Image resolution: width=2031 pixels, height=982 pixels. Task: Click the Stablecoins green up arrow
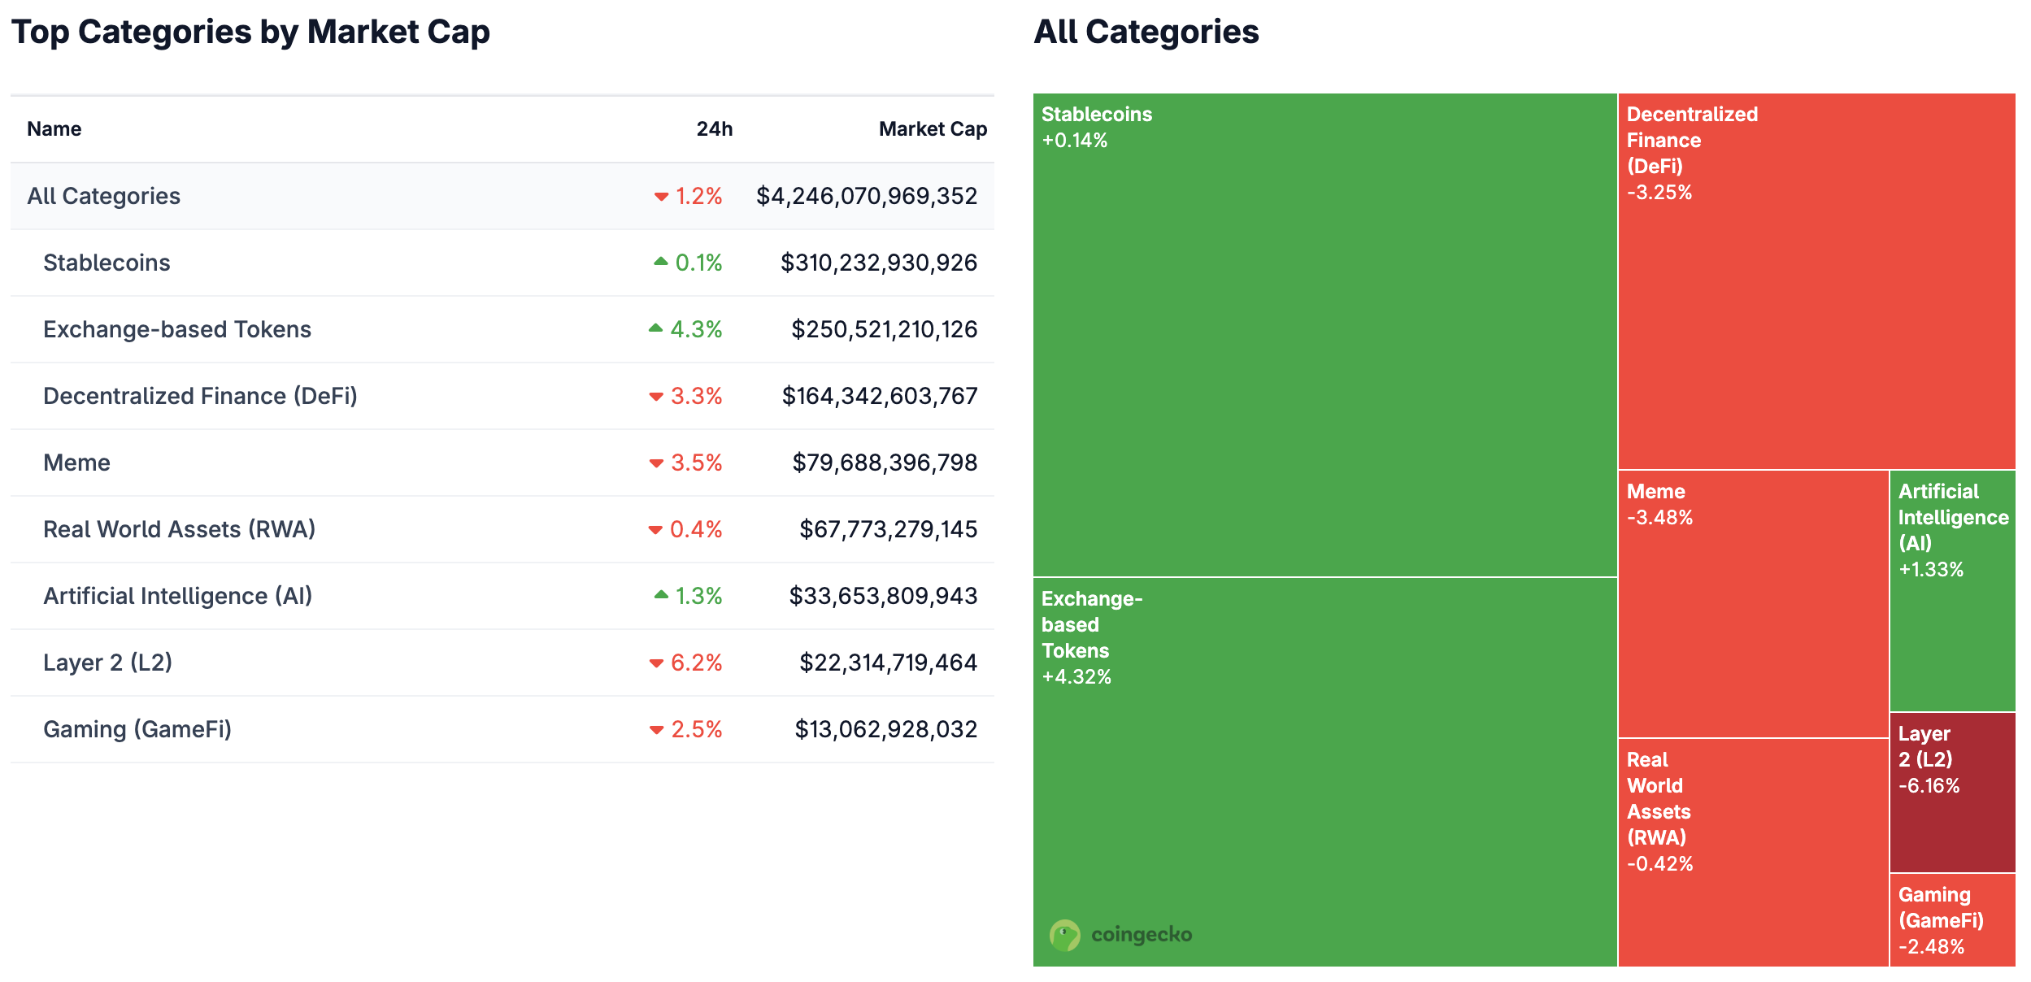[660, 262]
